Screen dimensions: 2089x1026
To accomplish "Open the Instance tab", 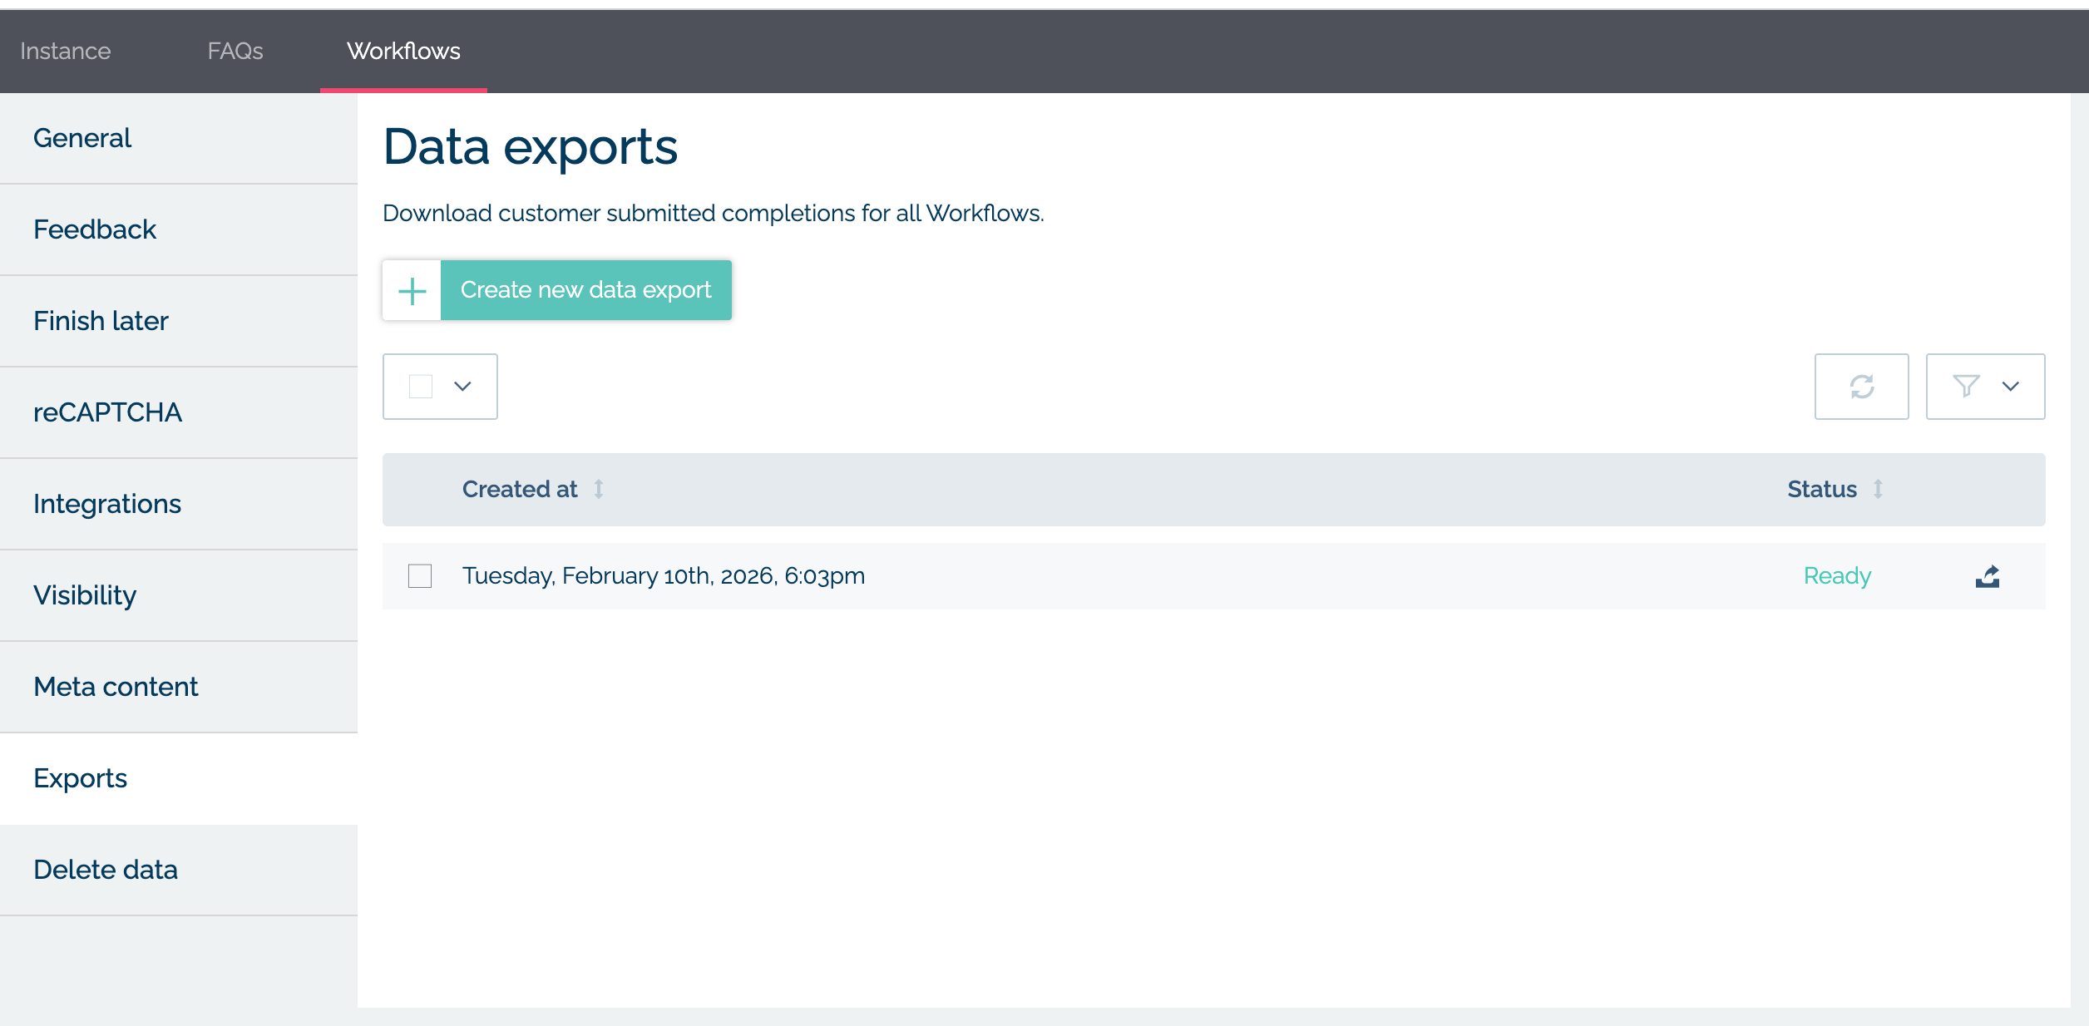I will click(65, 51).
